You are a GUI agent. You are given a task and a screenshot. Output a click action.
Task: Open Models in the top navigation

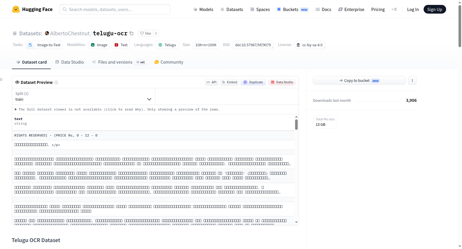203,9
